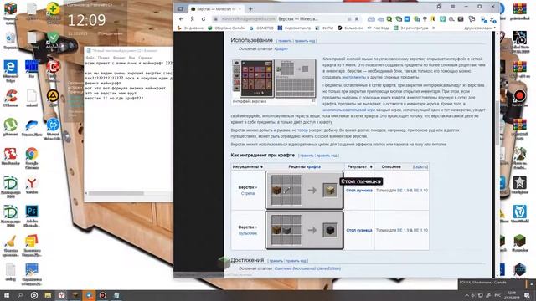Open the browser hamburger menu
This screenshot has height=301, width=536.
pos(452,7)
